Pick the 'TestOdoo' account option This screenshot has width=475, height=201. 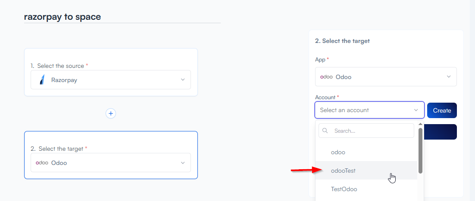[x=344, y=189]
